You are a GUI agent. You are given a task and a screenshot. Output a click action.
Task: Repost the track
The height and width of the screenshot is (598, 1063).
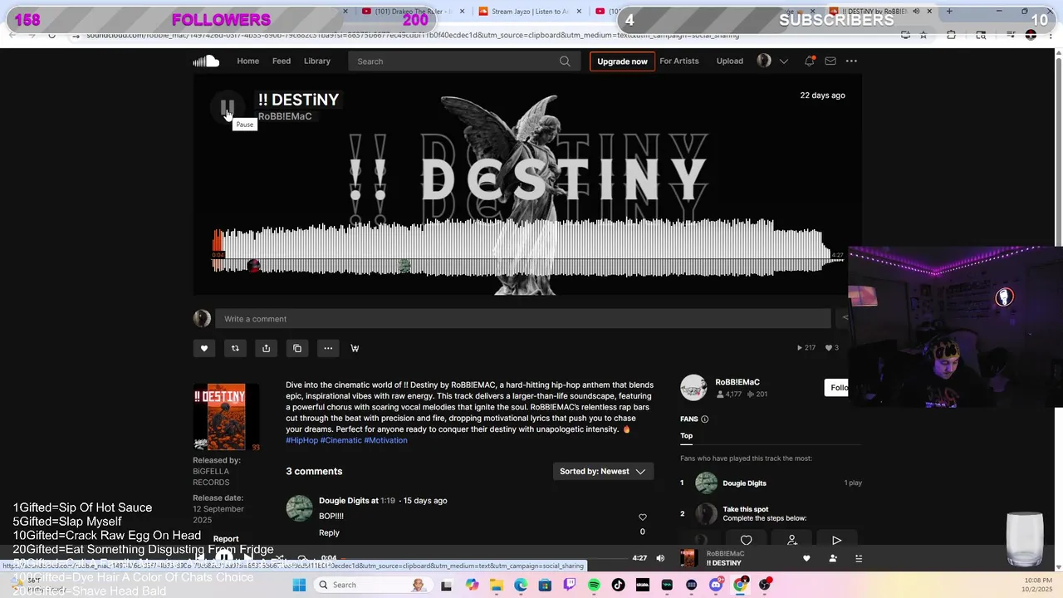coord(235,348)
